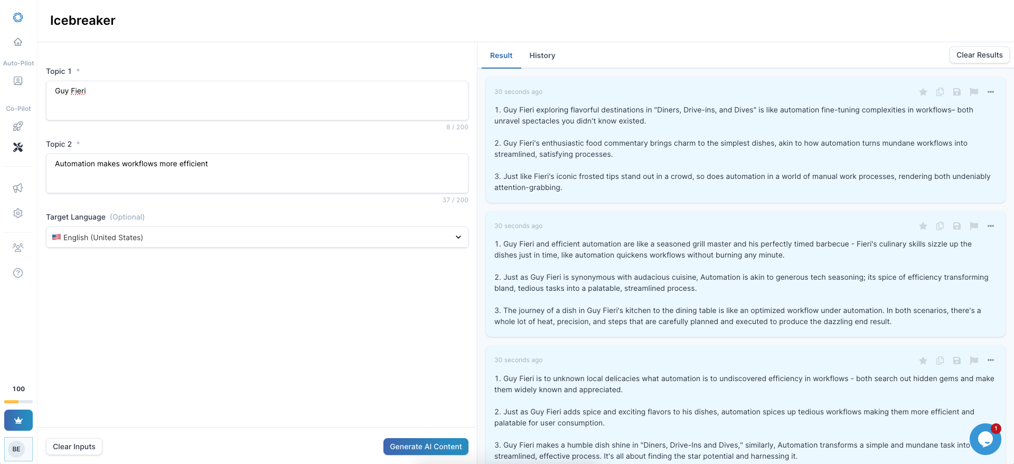The width and height of the screenshot is (1014, 464).
Task: Save the "seasoned grill master" result
Action: tap(957, 226)
